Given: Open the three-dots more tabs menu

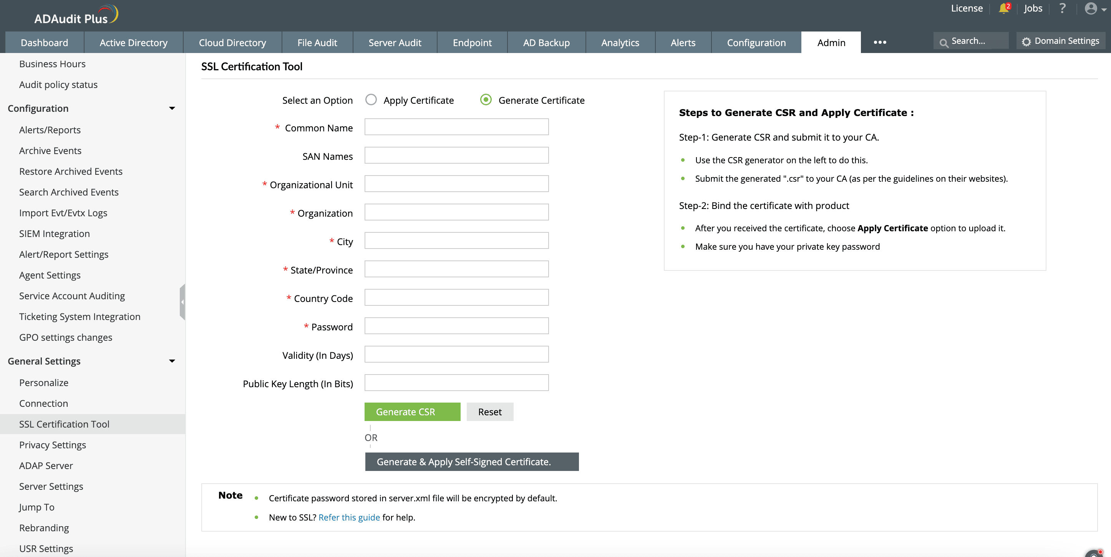Looking at the screenshot, I should (x=880, y=42).
